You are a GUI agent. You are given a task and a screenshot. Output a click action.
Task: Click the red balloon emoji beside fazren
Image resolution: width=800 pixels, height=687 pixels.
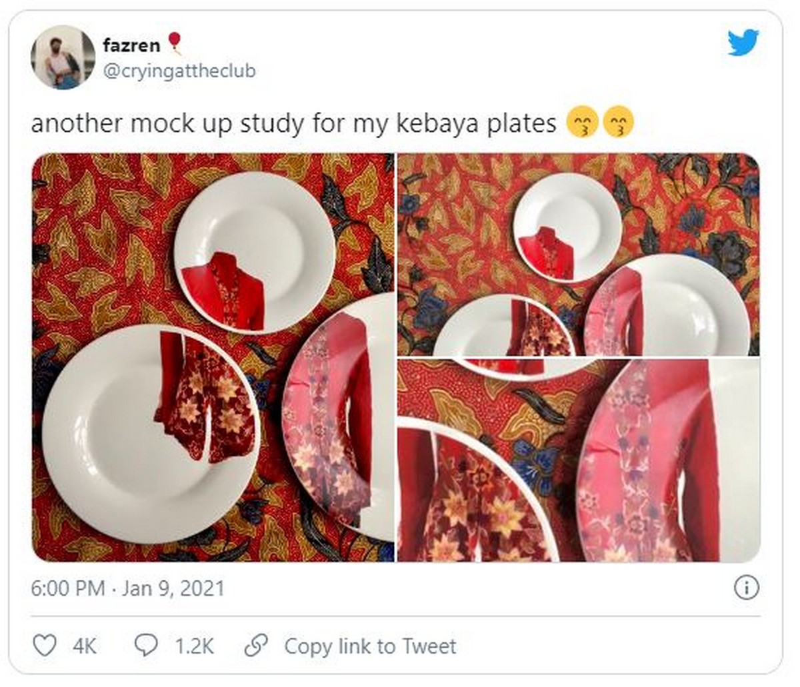174,43
